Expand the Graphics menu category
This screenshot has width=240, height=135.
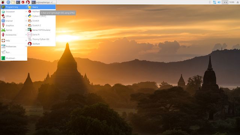(x=14, y=25)
